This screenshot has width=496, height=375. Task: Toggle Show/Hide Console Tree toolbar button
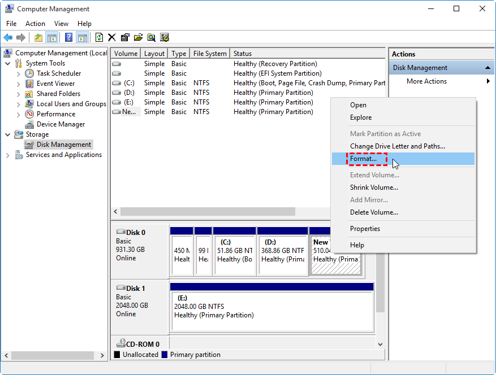[52, 38]
